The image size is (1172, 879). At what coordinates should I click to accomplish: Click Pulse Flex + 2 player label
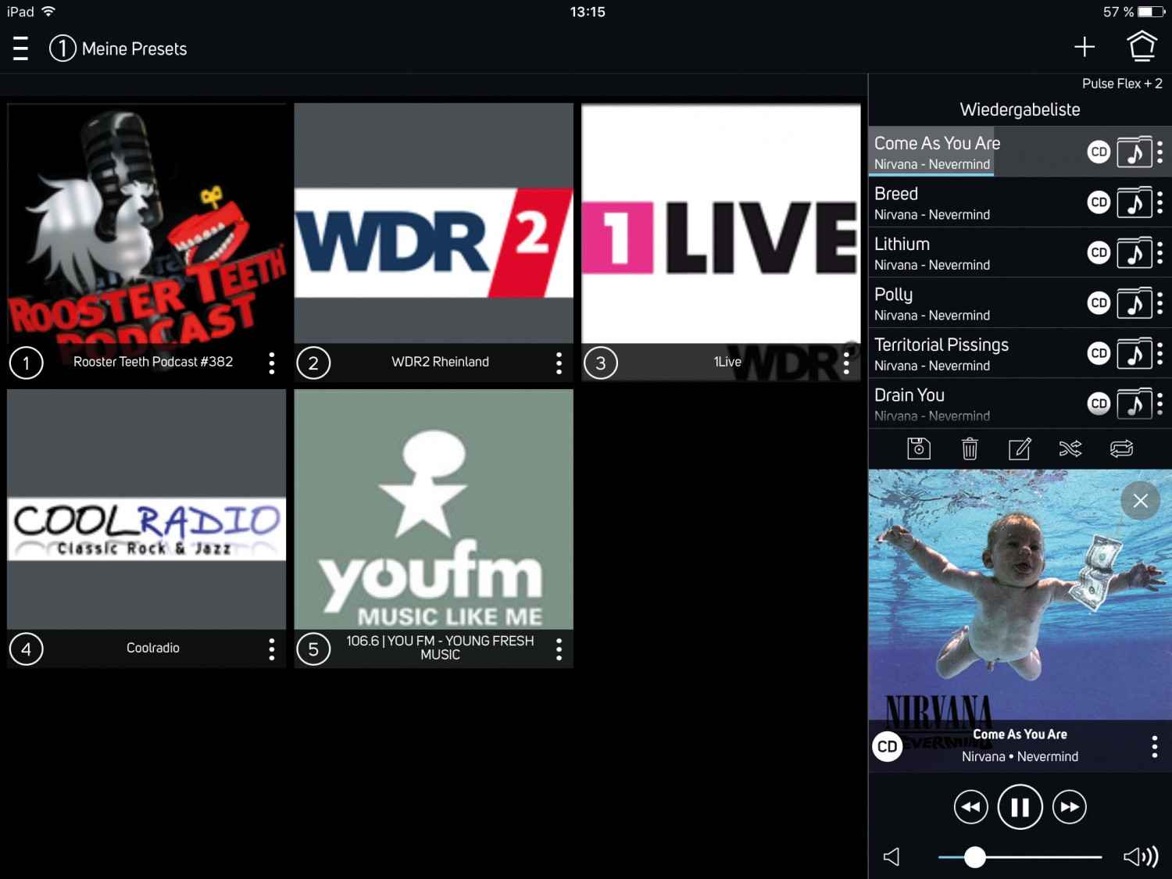click(x=1122, y=84)
